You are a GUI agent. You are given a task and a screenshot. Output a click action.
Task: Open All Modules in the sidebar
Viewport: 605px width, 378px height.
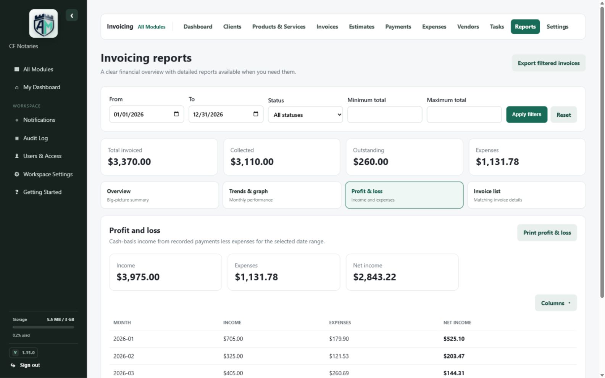pos(44,69)
